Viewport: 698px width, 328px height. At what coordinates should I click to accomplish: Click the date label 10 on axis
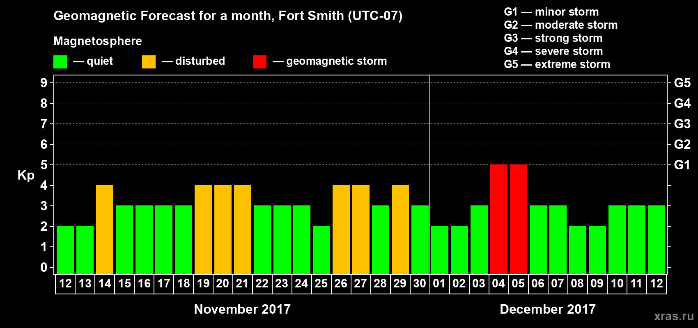617,284
